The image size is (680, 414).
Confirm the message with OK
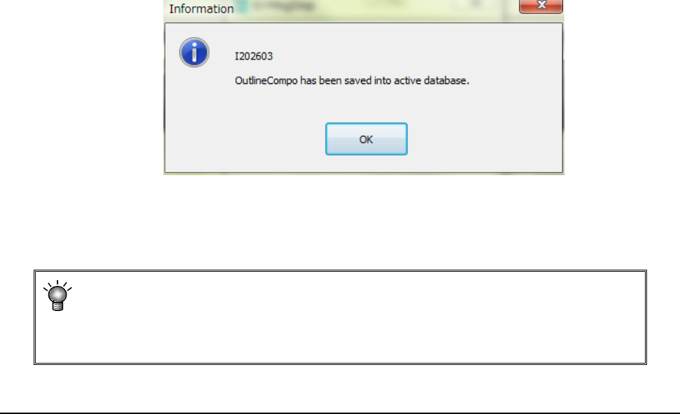tap(367, 139)
